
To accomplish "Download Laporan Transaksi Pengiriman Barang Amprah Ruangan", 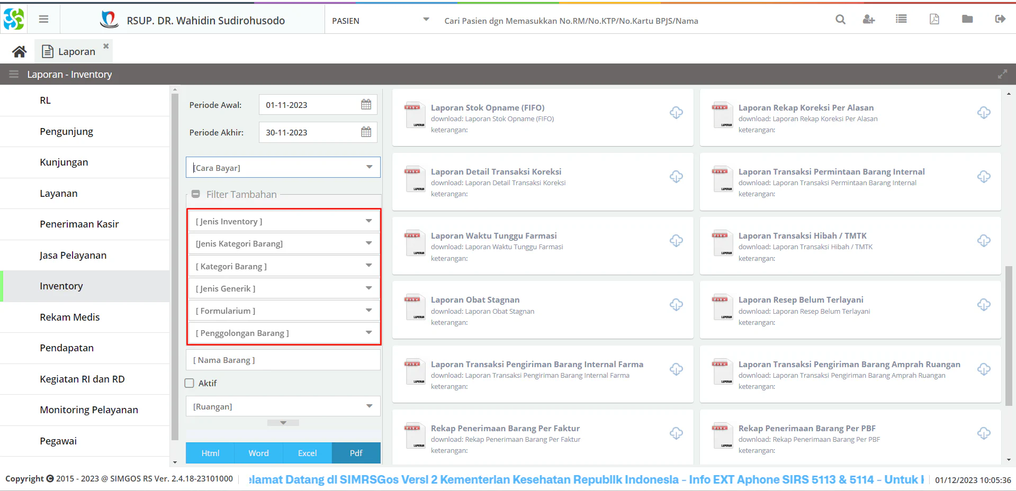I will coord(984,369).
